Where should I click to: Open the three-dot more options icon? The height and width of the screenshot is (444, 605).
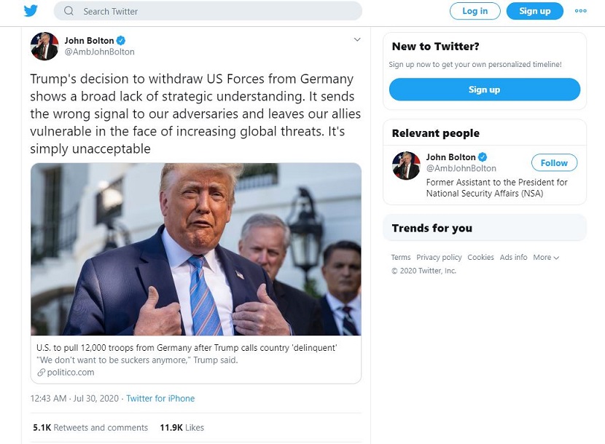(x=580, y=11)
